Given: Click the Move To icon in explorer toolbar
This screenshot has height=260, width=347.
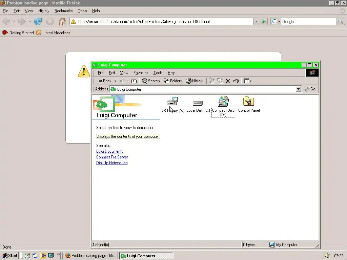Looking at the screenshot, I should (212, 81).
